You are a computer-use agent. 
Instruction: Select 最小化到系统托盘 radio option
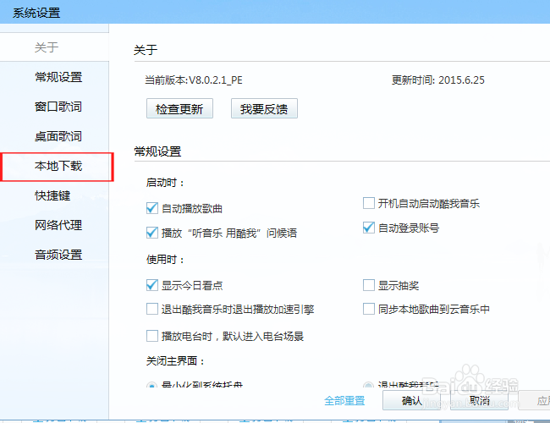pyautogui.click(x=151, y=385)
